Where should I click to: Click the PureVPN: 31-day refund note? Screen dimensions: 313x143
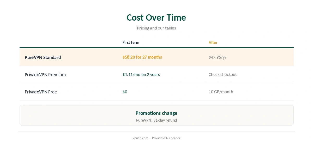(156, 120)
